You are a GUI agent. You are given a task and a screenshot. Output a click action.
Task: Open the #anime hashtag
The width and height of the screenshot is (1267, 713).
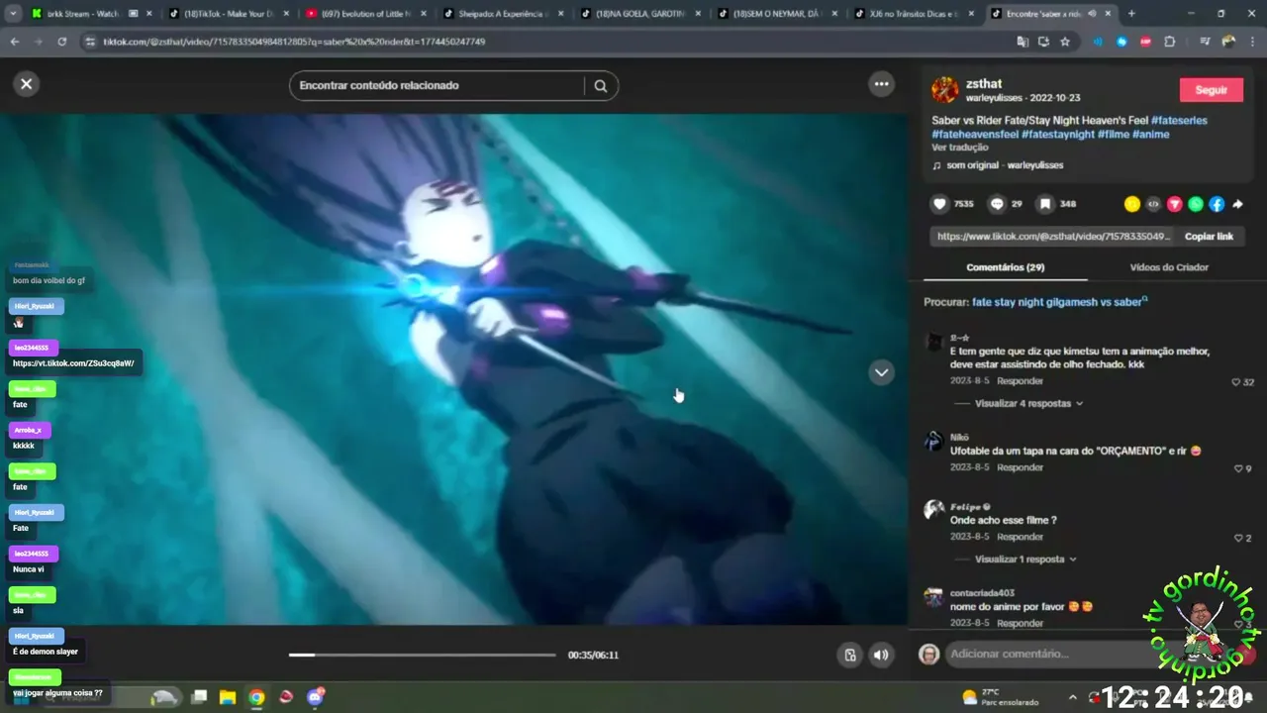tap(1151, 135)
